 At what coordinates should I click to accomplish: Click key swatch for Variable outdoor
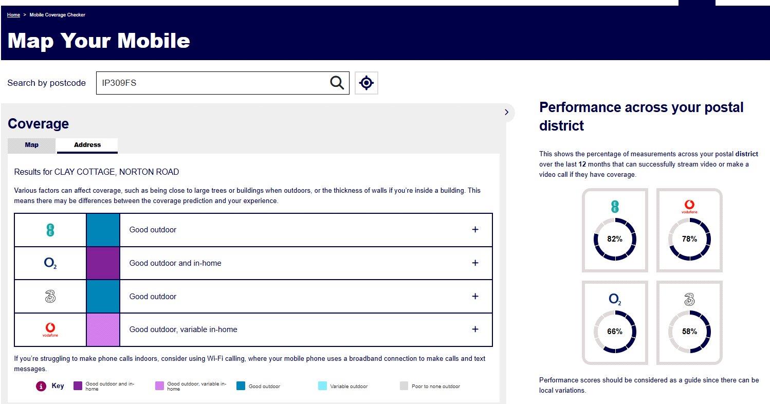[x=322, y=386]
